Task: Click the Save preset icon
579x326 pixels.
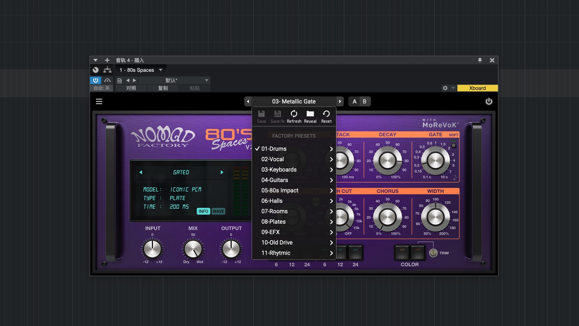Action: 261,117
